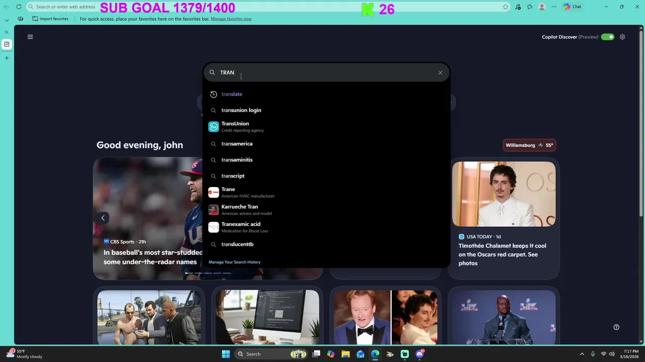The image size is (645, 362).
Task: Expand the tab actions chevron
Action: (7, 20)
